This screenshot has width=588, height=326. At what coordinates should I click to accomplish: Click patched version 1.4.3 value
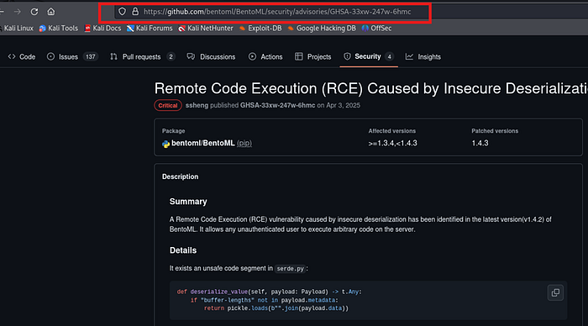[480, 144]
